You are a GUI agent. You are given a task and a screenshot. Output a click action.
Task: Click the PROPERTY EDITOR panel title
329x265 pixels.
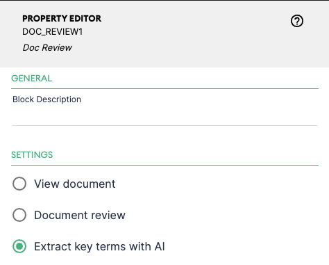[62, 19]
